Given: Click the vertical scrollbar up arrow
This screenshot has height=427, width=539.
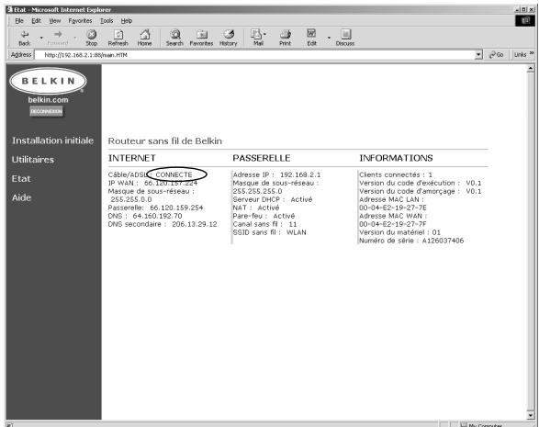Looking at the screenshot, I should tap(531, 69).
